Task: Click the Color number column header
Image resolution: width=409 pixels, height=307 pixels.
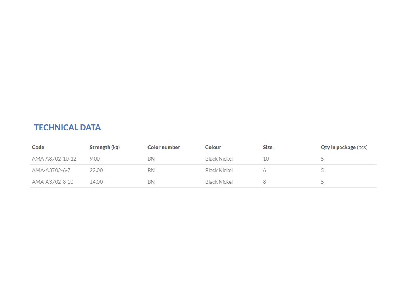Action: (163, 147)
